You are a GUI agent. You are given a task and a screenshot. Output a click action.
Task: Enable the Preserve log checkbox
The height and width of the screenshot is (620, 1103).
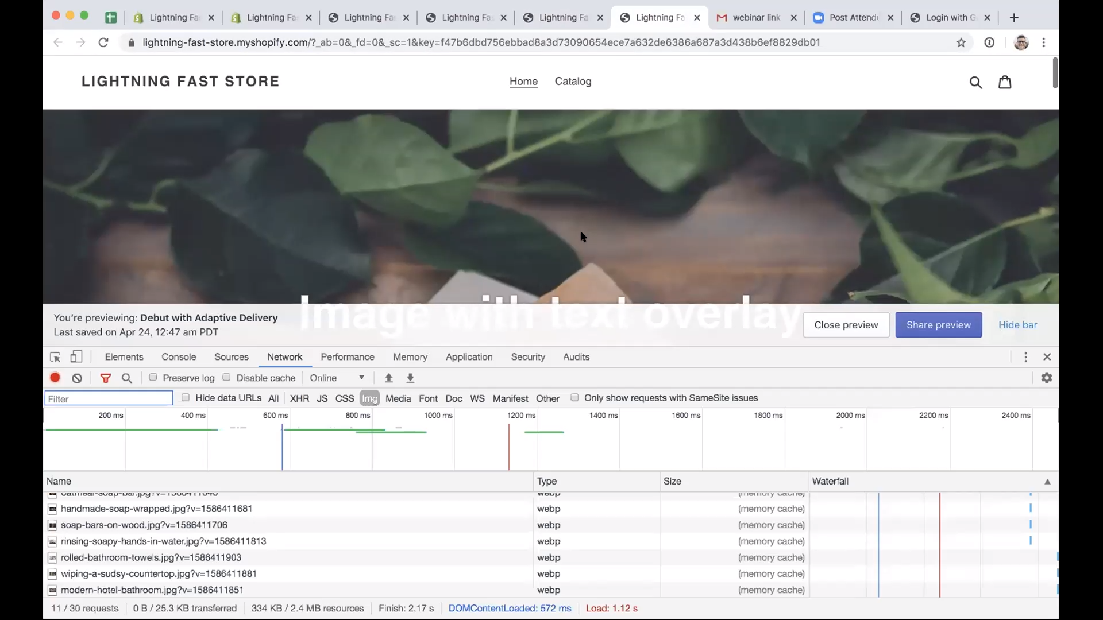[153, 377]
